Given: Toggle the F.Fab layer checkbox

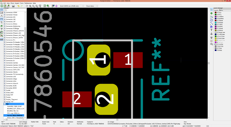Looking at the screenshot, I should [217, 48].
